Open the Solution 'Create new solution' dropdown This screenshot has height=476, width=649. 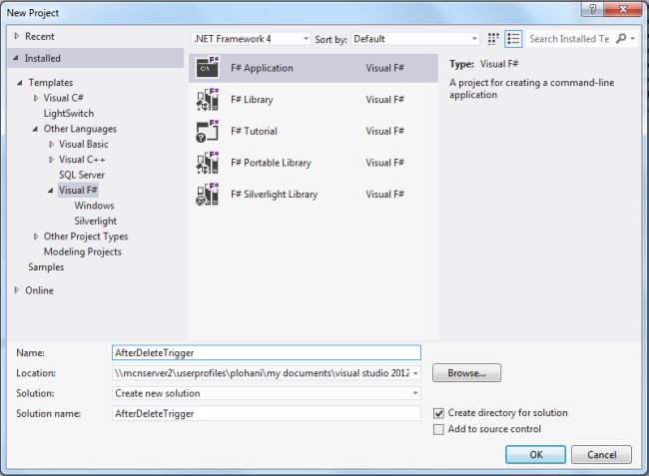267,393
